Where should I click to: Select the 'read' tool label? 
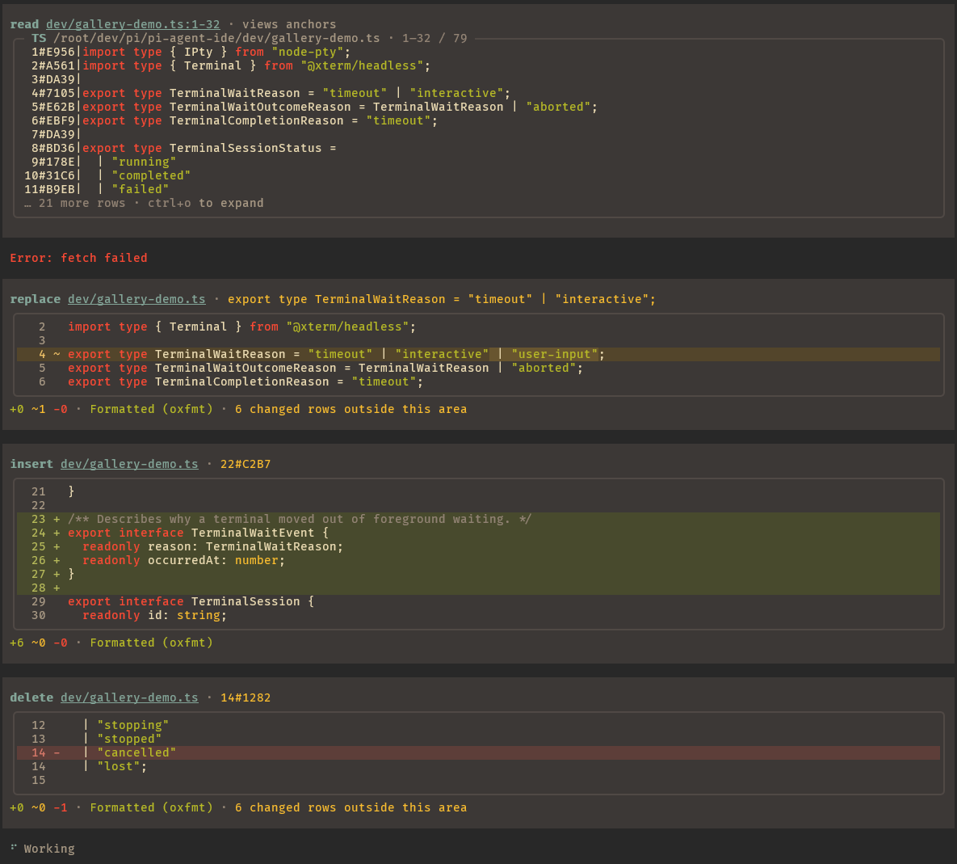pyautogui.click(x=24, y=24)
